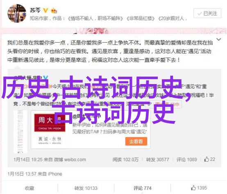Click the 去看看 orange button

(x=136, y=141)
